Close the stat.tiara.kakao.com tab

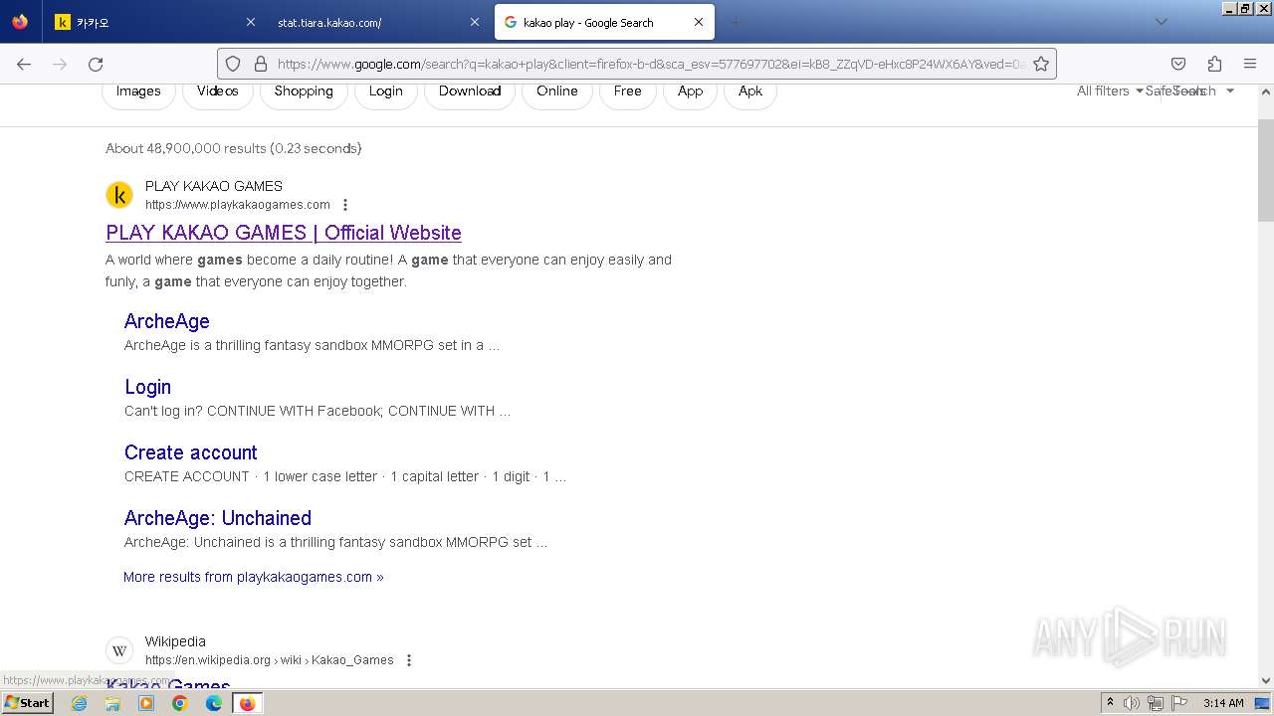tap(474, 22)
